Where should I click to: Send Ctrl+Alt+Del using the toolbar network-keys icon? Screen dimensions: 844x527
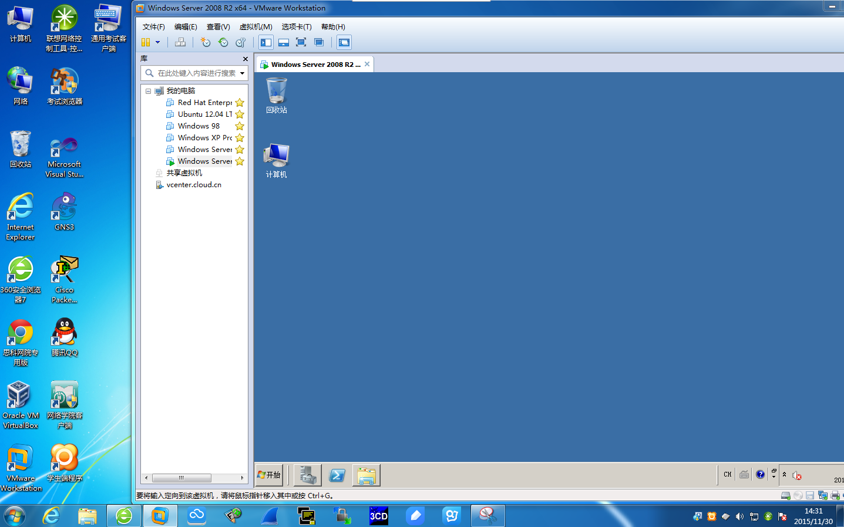click(x=180, y=42)
